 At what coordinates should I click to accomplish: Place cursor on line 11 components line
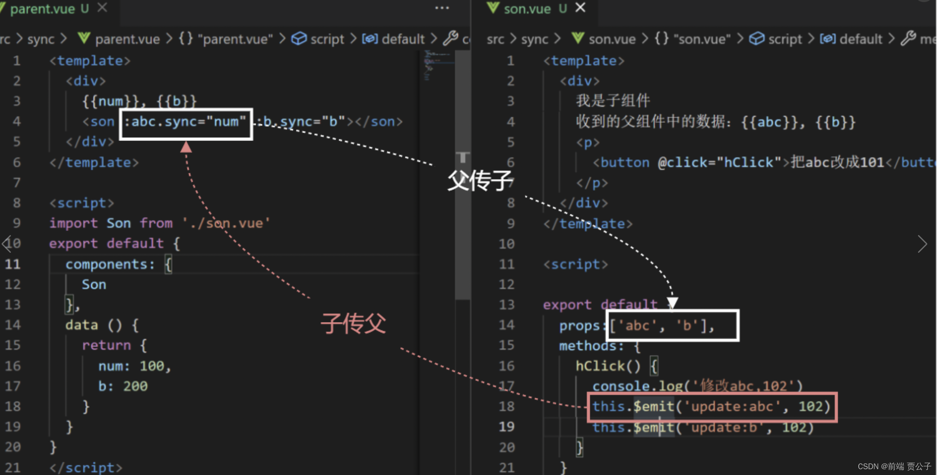[x=110, y=264]
